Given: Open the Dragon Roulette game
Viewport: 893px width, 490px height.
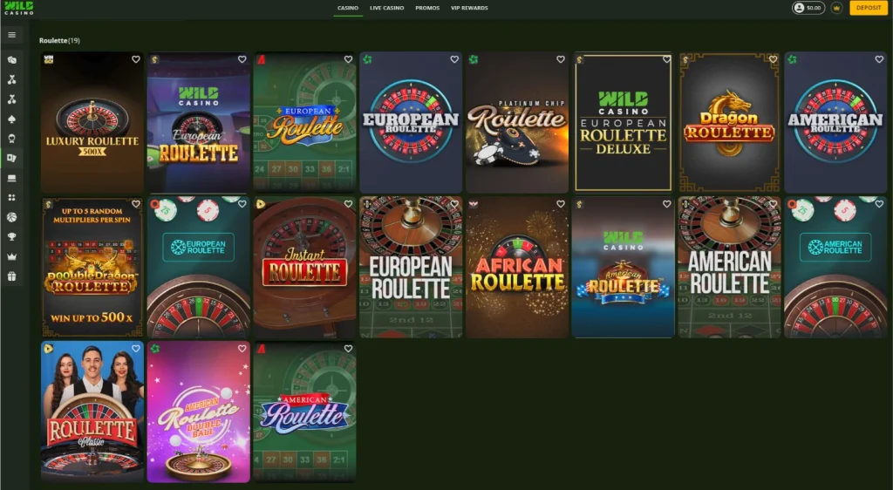Looking at the screenshot, I should click(730, 123).
